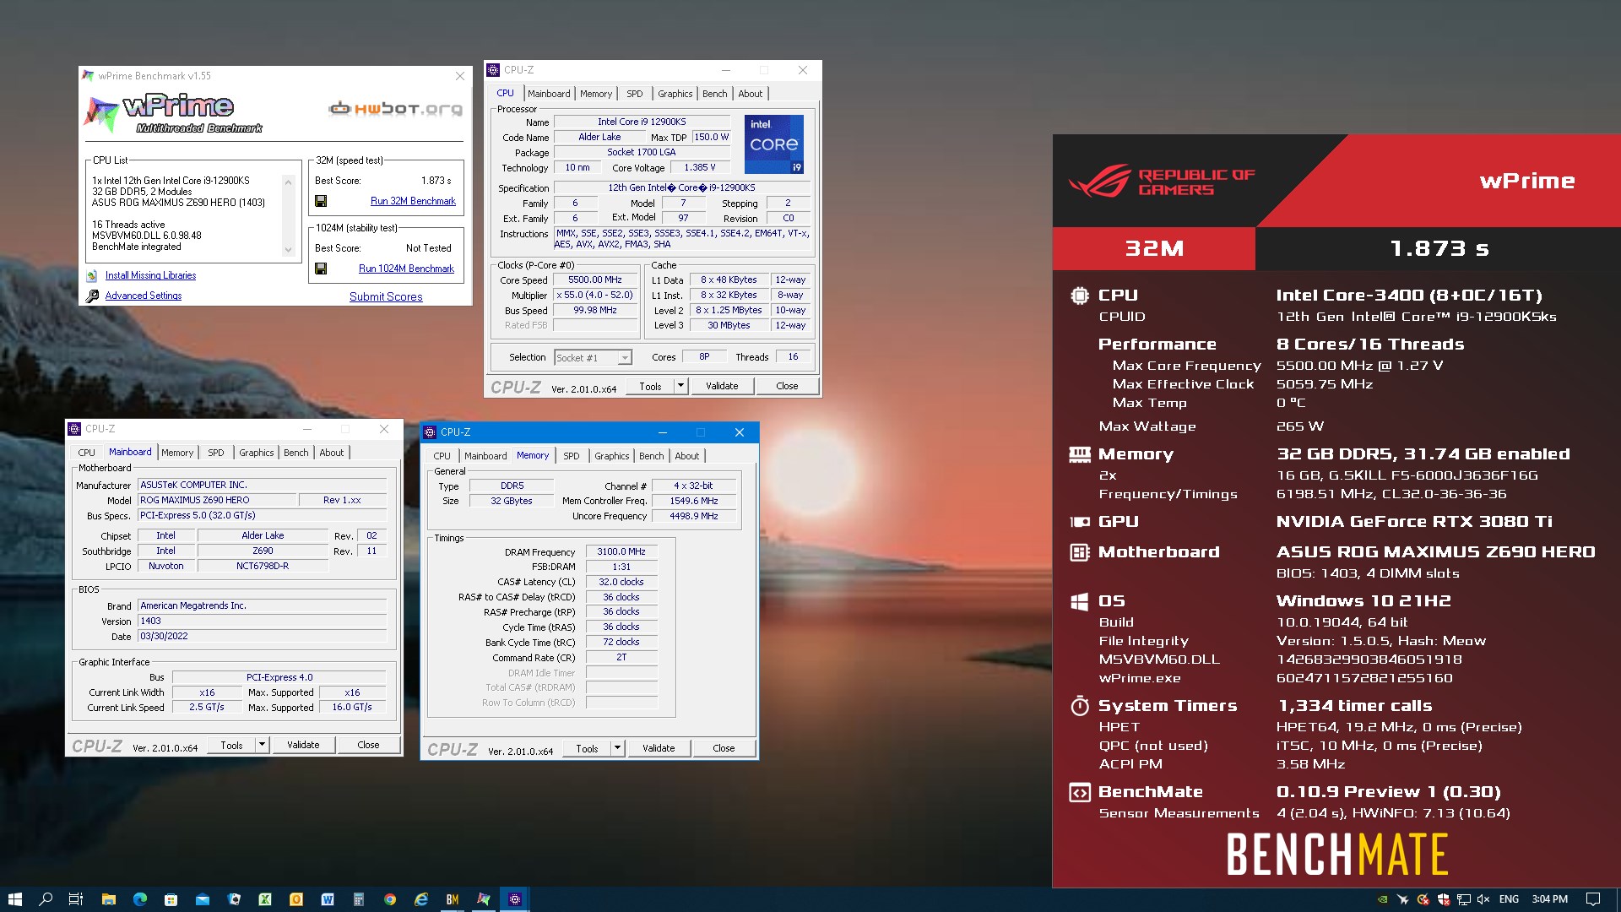
Task: Open the Solitaire app on the taskbar
Action: coord(234,899)
